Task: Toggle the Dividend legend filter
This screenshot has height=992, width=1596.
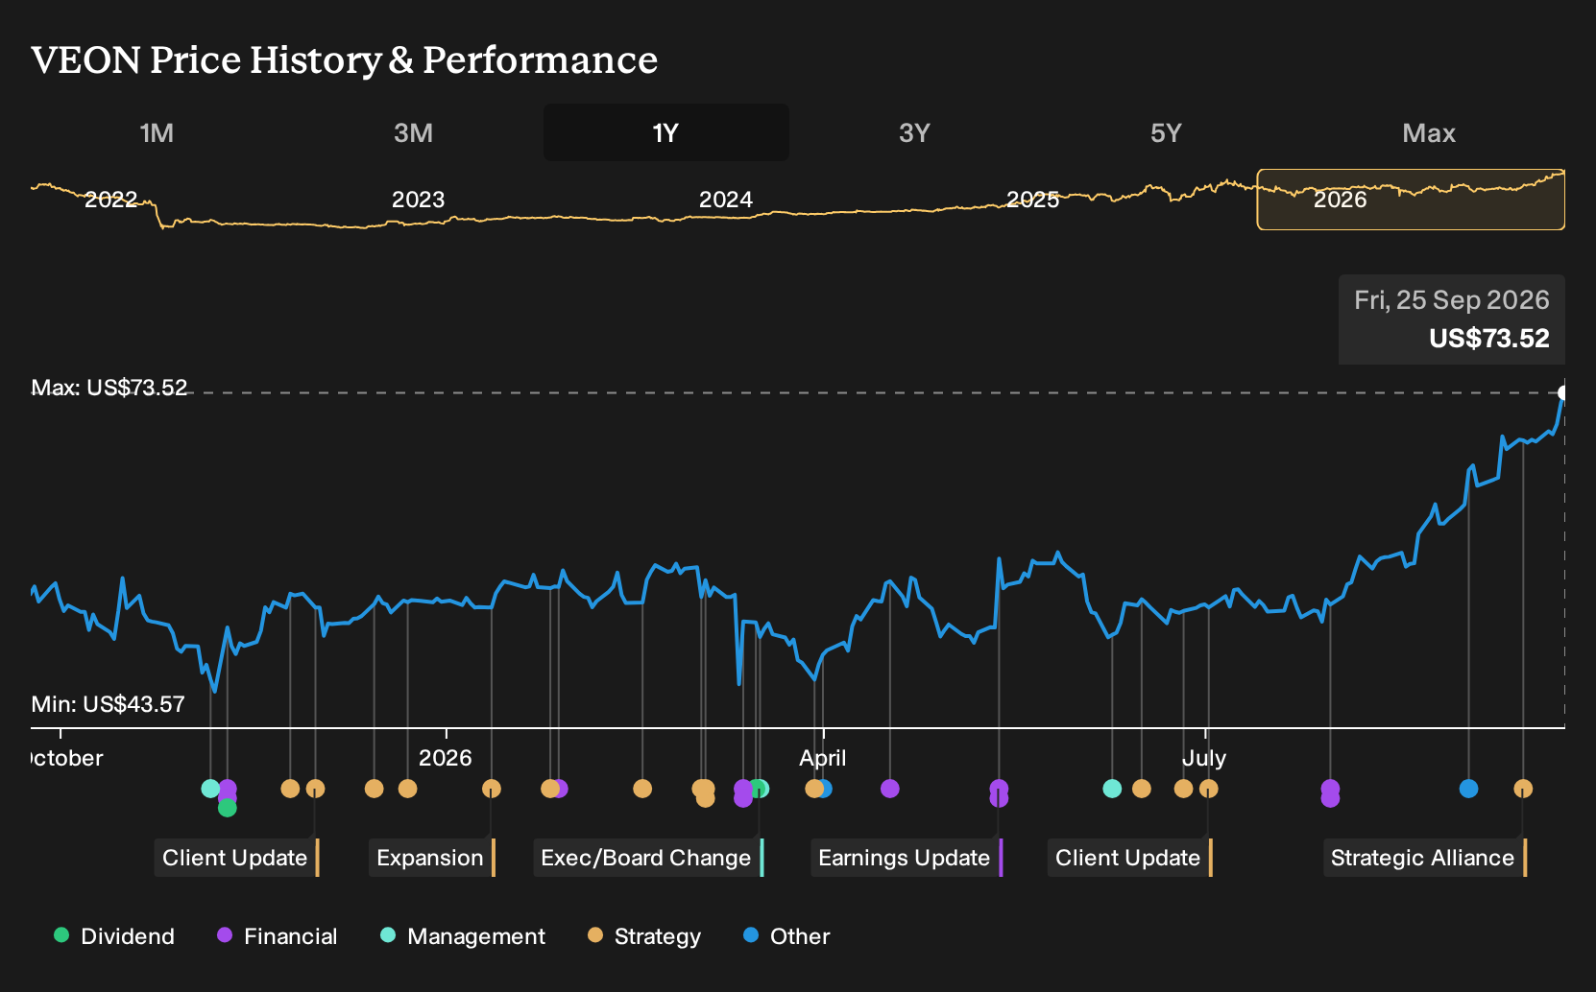Action: click(114, 936)
